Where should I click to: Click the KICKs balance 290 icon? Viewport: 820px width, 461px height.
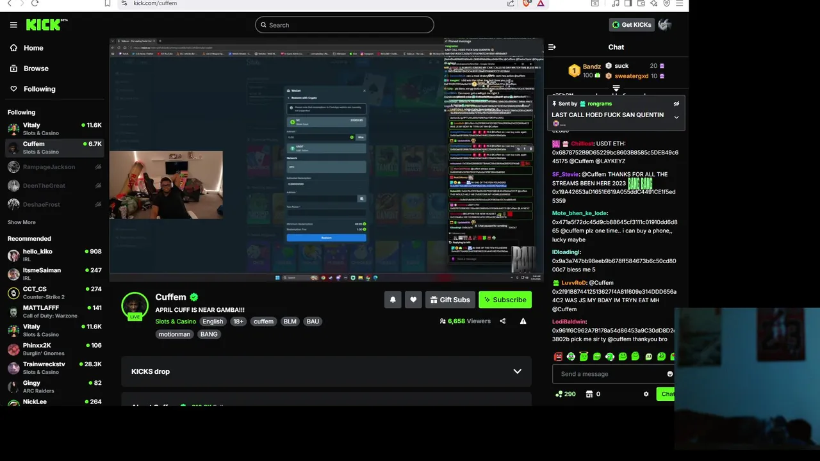565,394
